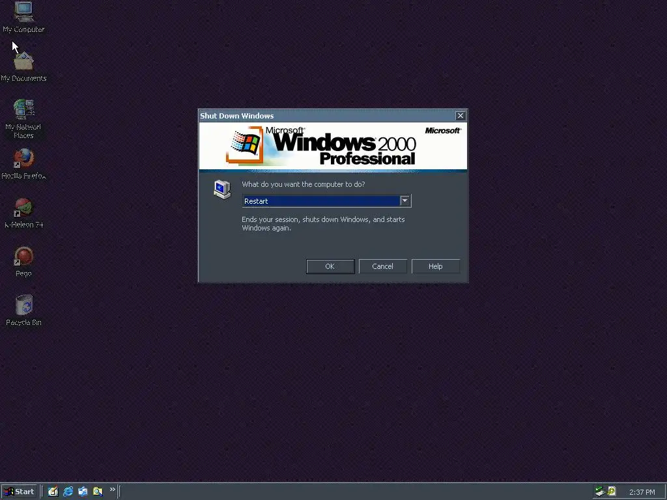
Task: Select K-Meleon desktop shortcut
Action: [23, 213]
